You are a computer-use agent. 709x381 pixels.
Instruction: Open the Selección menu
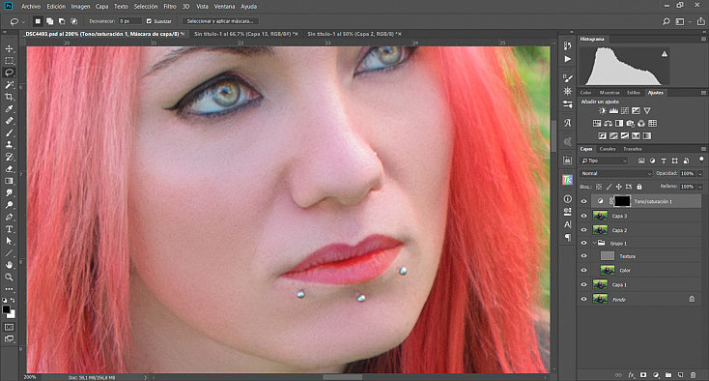click(146, 7)
